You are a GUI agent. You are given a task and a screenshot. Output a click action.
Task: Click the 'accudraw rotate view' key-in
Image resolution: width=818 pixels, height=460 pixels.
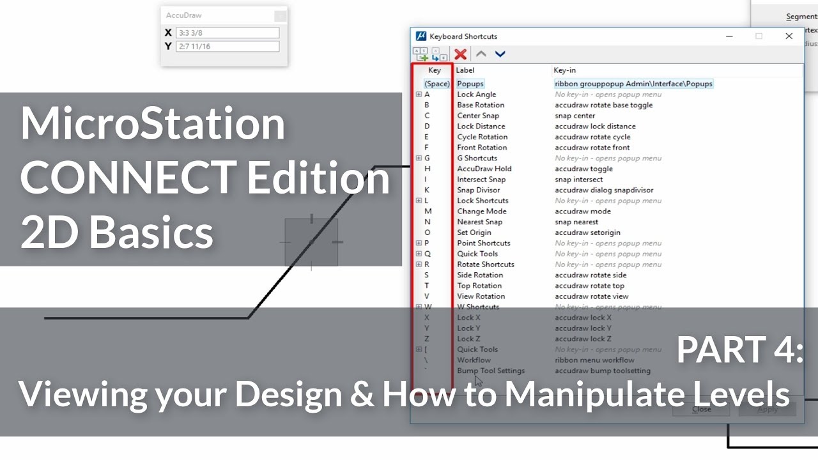592,296
